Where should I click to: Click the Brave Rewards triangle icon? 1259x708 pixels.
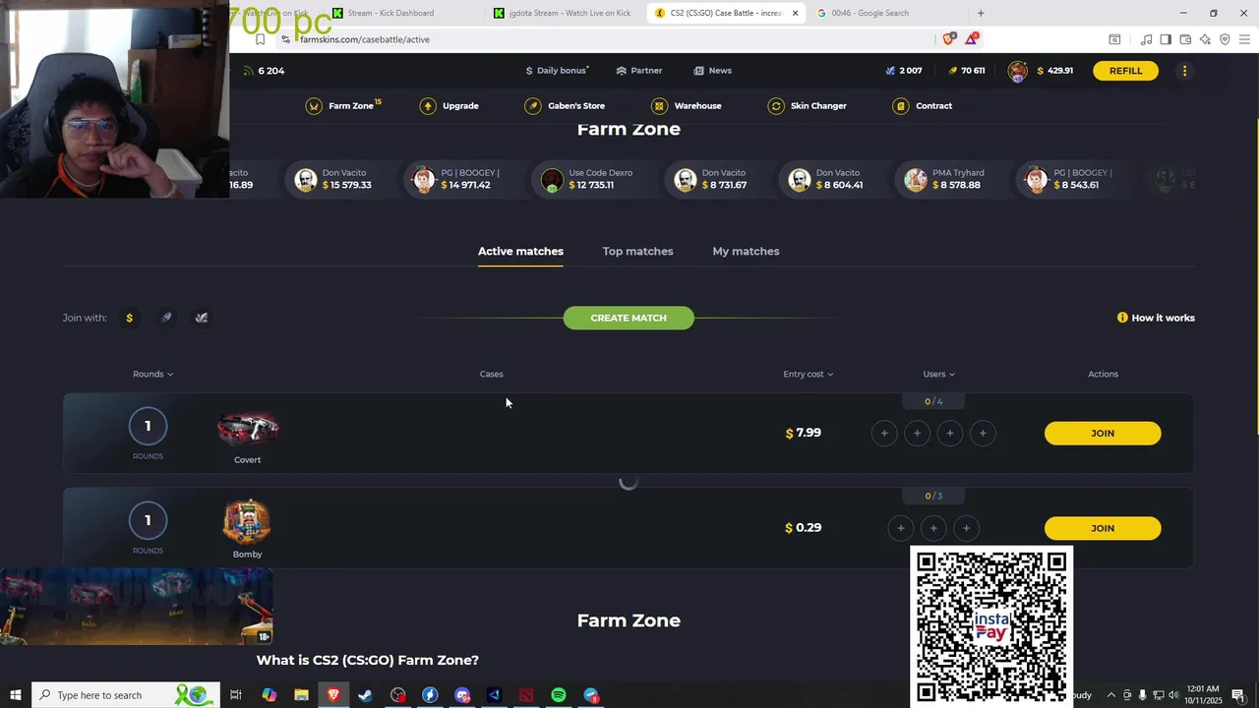(x=972, y=39)
